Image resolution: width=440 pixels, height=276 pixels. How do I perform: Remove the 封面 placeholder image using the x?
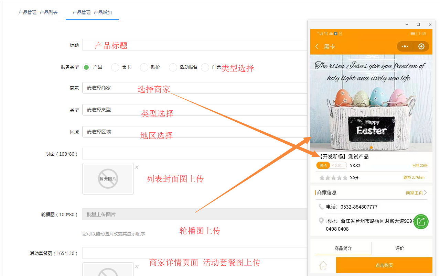(137, 167)
